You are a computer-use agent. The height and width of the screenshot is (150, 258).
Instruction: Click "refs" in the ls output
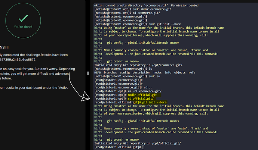pyautogui.click(x=192, y=72)
